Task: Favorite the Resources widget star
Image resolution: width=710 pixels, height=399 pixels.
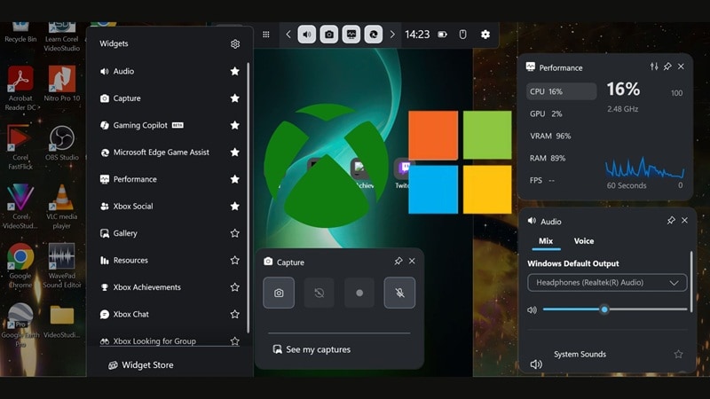Action: tap(234, 260)
